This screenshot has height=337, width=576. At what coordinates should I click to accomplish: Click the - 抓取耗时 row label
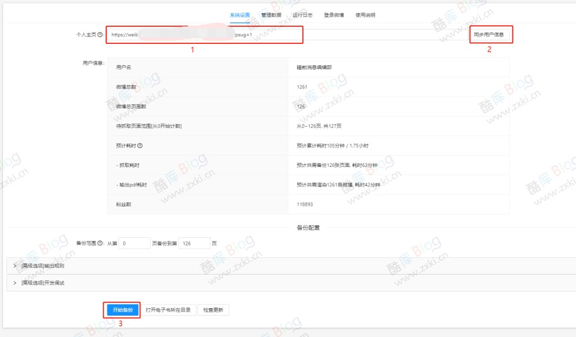(x=128, y=165)
